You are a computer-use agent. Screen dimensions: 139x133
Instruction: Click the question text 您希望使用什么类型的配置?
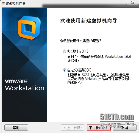[x=80, y=41]
